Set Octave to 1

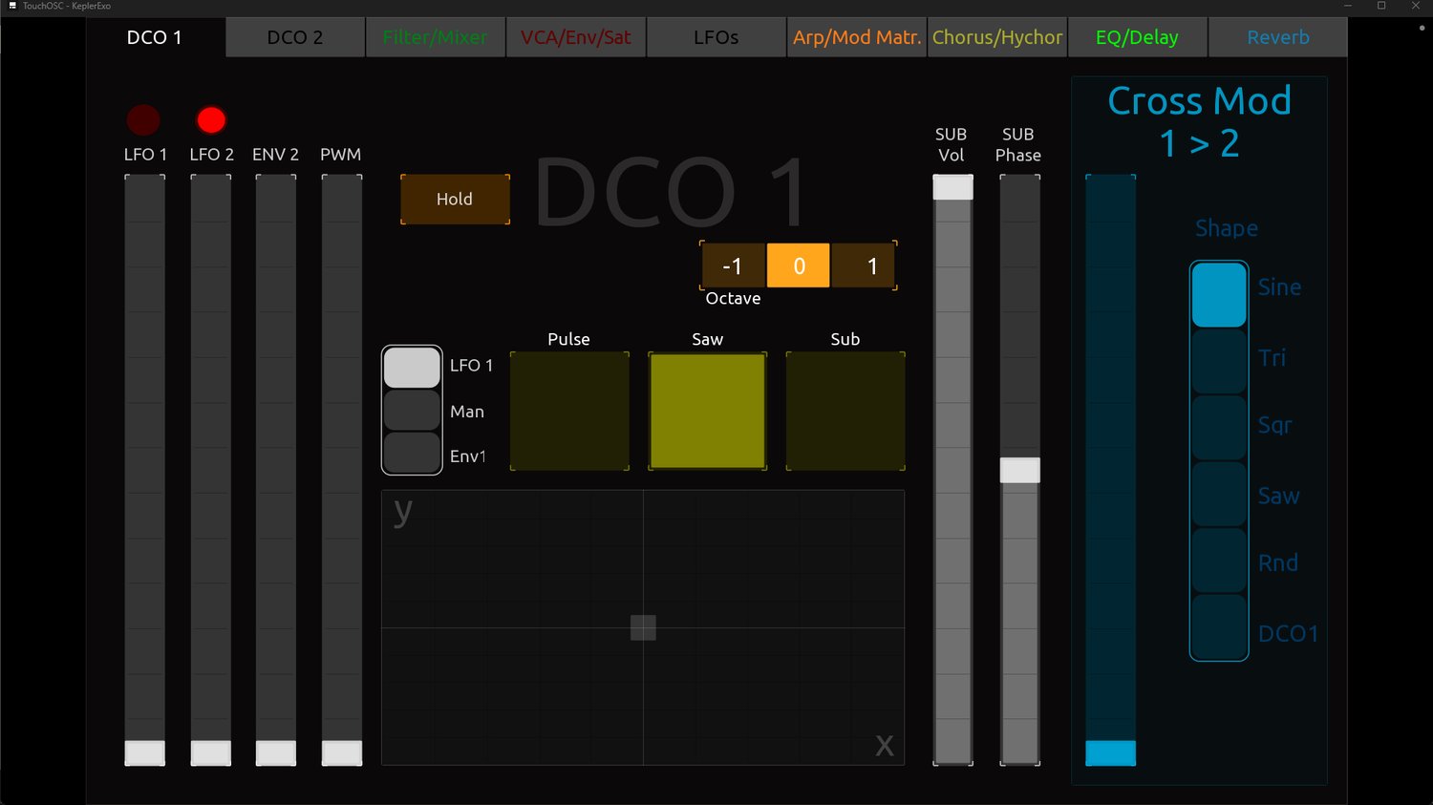864,265
